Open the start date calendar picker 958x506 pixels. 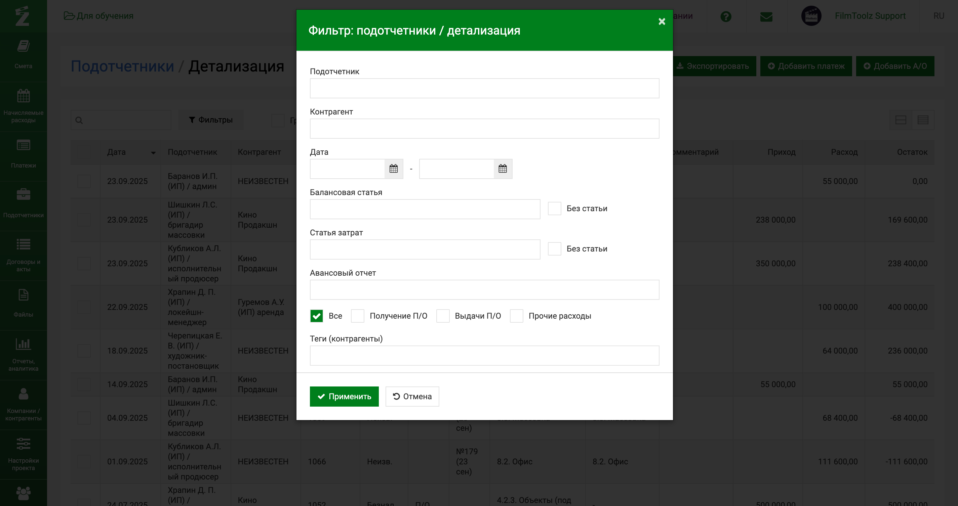(394, 169)
